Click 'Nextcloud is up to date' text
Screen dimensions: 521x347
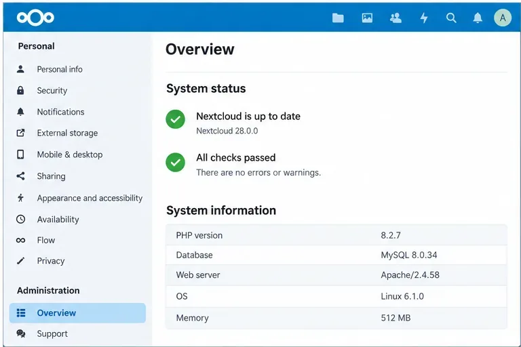[x=248, y=116]
